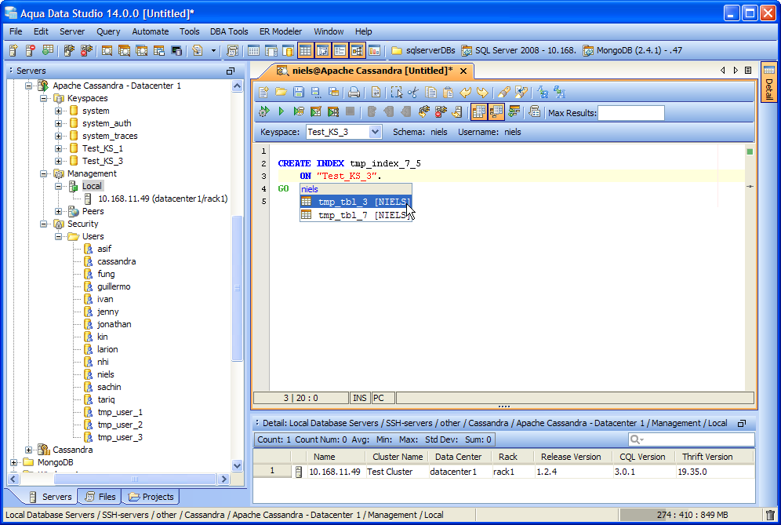Image resolution: width=781 pixels, height=525 pixels.
Task: Switch to the Files tab
Action: pyautogui.click(x=100, y=497)
